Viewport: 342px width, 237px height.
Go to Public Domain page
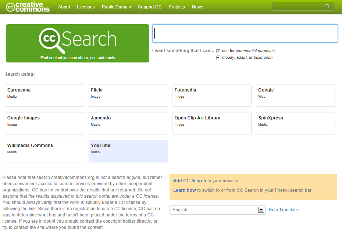click(116, 7)
